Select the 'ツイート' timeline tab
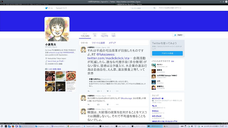Image resolution: width=228 pixels, height=128 pixels. point(84,43)
